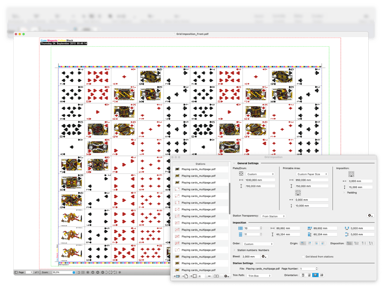This screenshot has width=382, height=287.
Task: Remove selected station with minus button
Action: click(209, 276)
